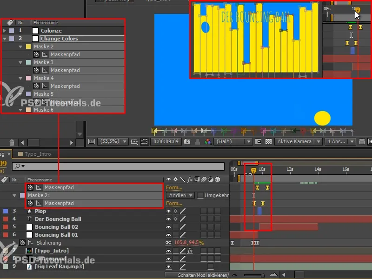The height and width of the screenshot is (279, 372).
Task: Click the trash icon in left panel
Action: pyautogui.click(x=12, y=143)
